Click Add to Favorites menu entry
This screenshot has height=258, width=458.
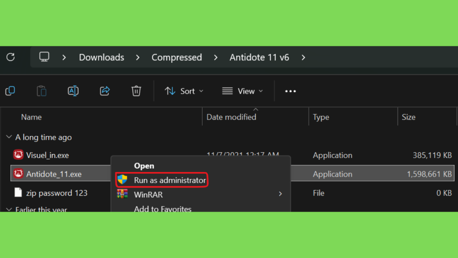tap(162, 209)
